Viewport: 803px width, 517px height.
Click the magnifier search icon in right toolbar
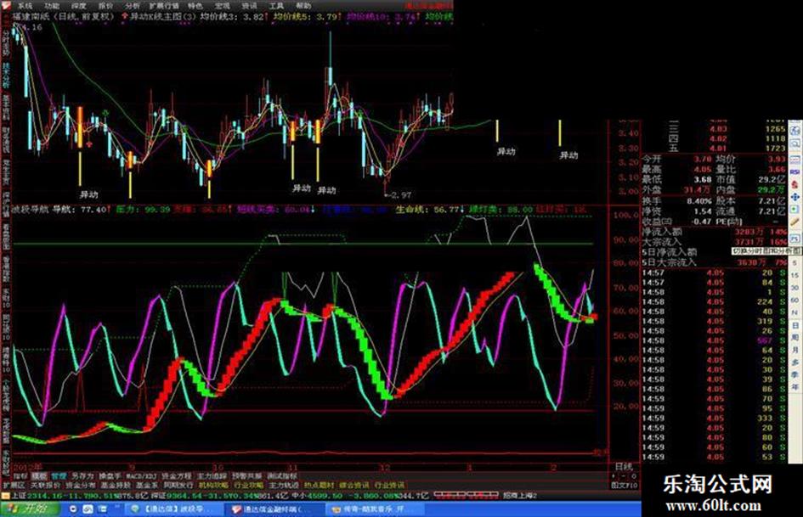[795, 143]
